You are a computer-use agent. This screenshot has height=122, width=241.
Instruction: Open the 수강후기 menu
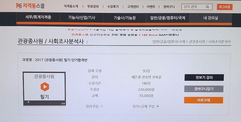[113, 7]
